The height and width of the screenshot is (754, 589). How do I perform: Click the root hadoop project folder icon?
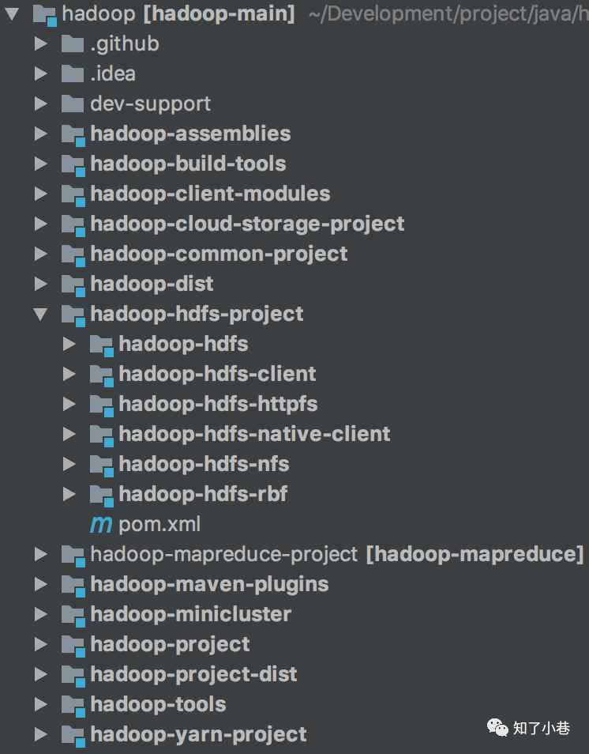tap(44, 13)
